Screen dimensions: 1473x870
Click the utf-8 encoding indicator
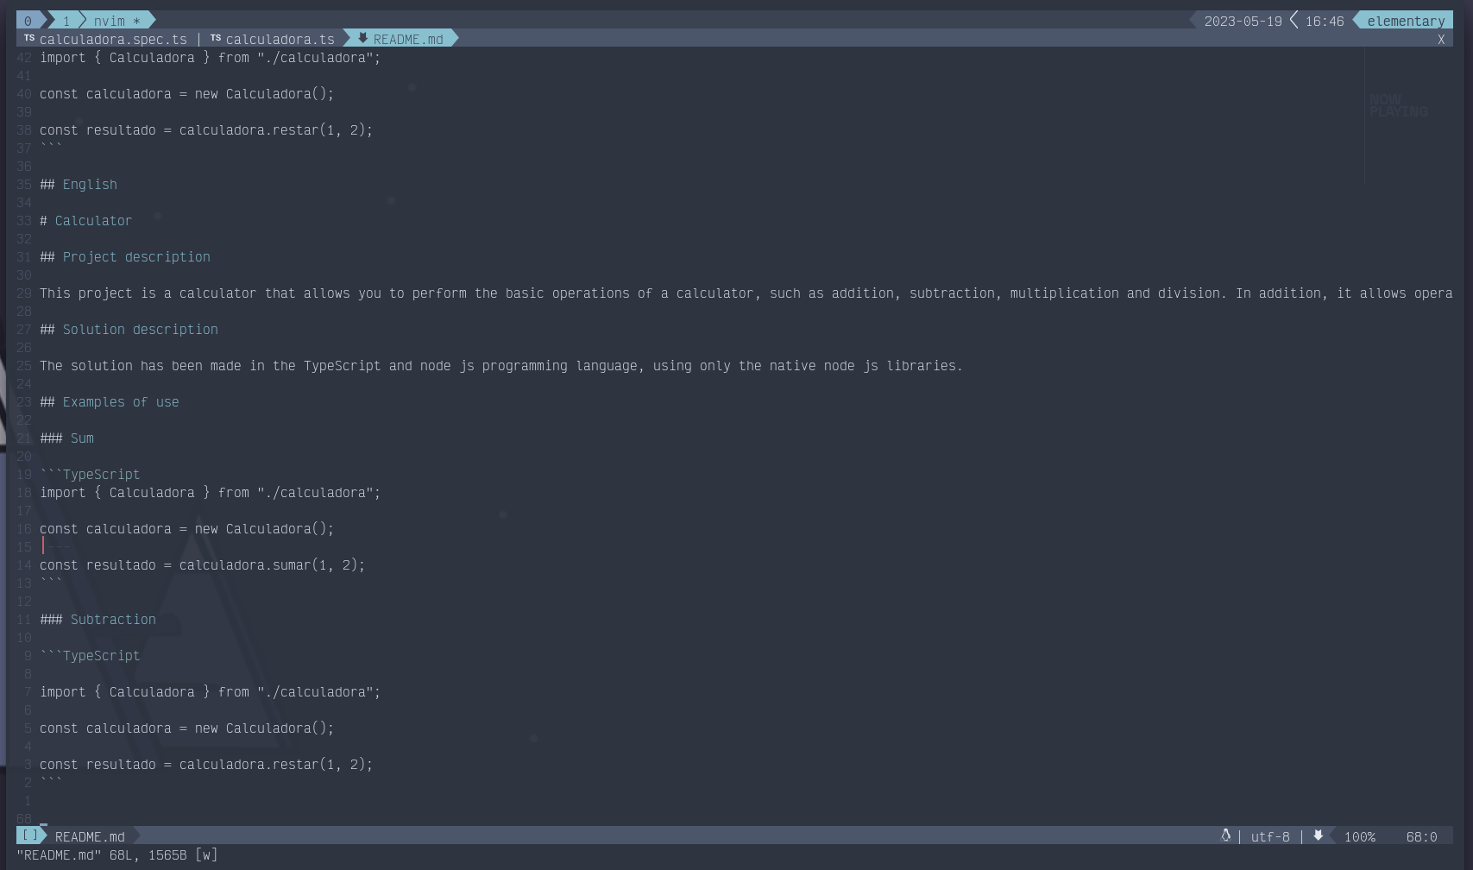[1270, 836]
